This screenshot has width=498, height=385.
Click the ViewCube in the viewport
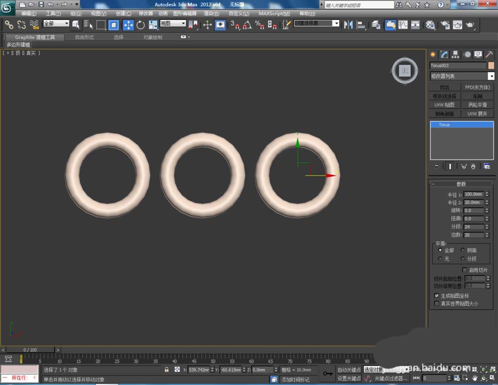click(405, 71)
